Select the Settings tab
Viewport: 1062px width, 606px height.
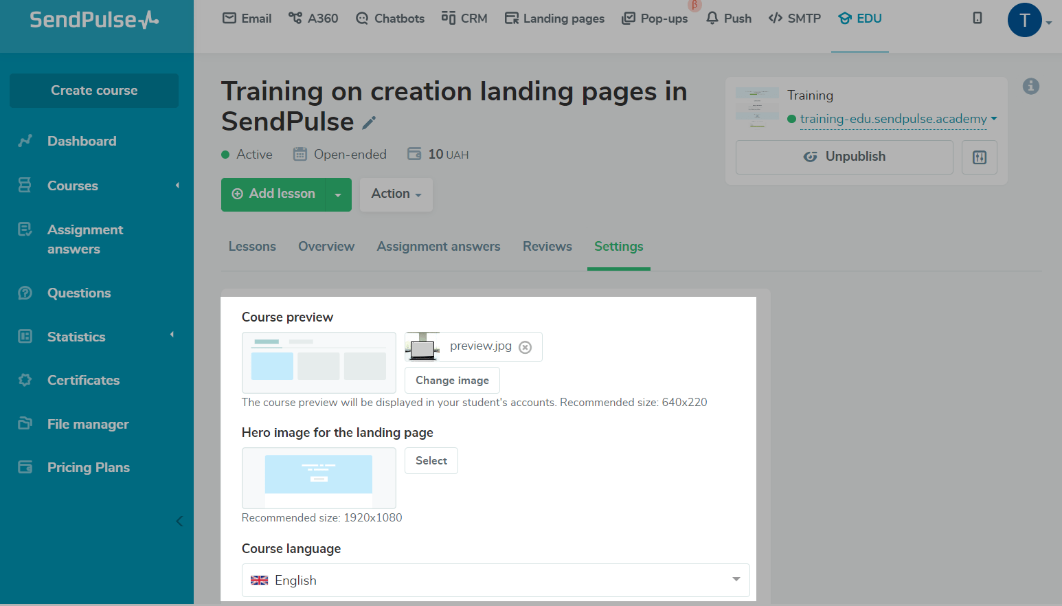(619, 247)
